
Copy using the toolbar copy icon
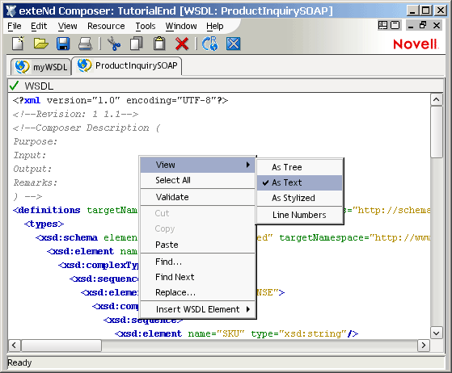tap(137, 44)
